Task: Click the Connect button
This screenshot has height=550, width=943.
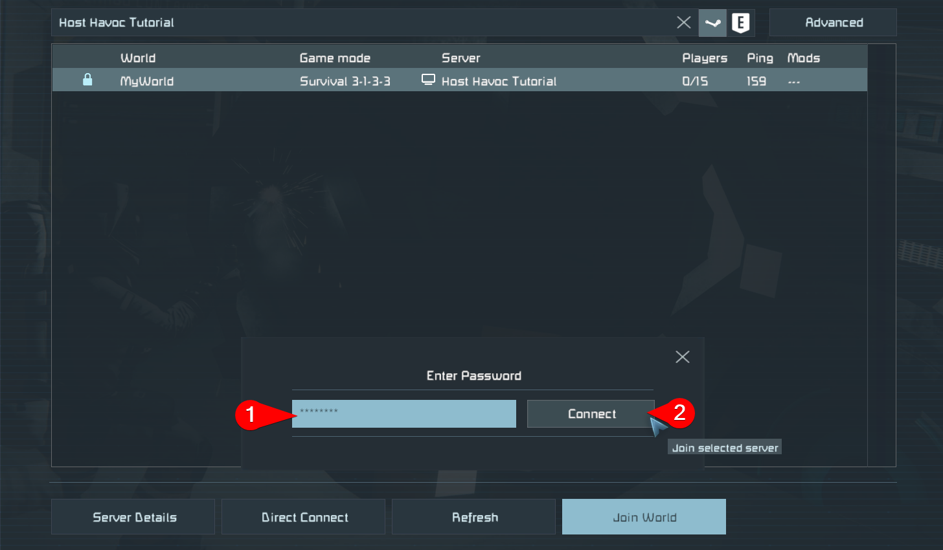Action: [x=591, y=414]
